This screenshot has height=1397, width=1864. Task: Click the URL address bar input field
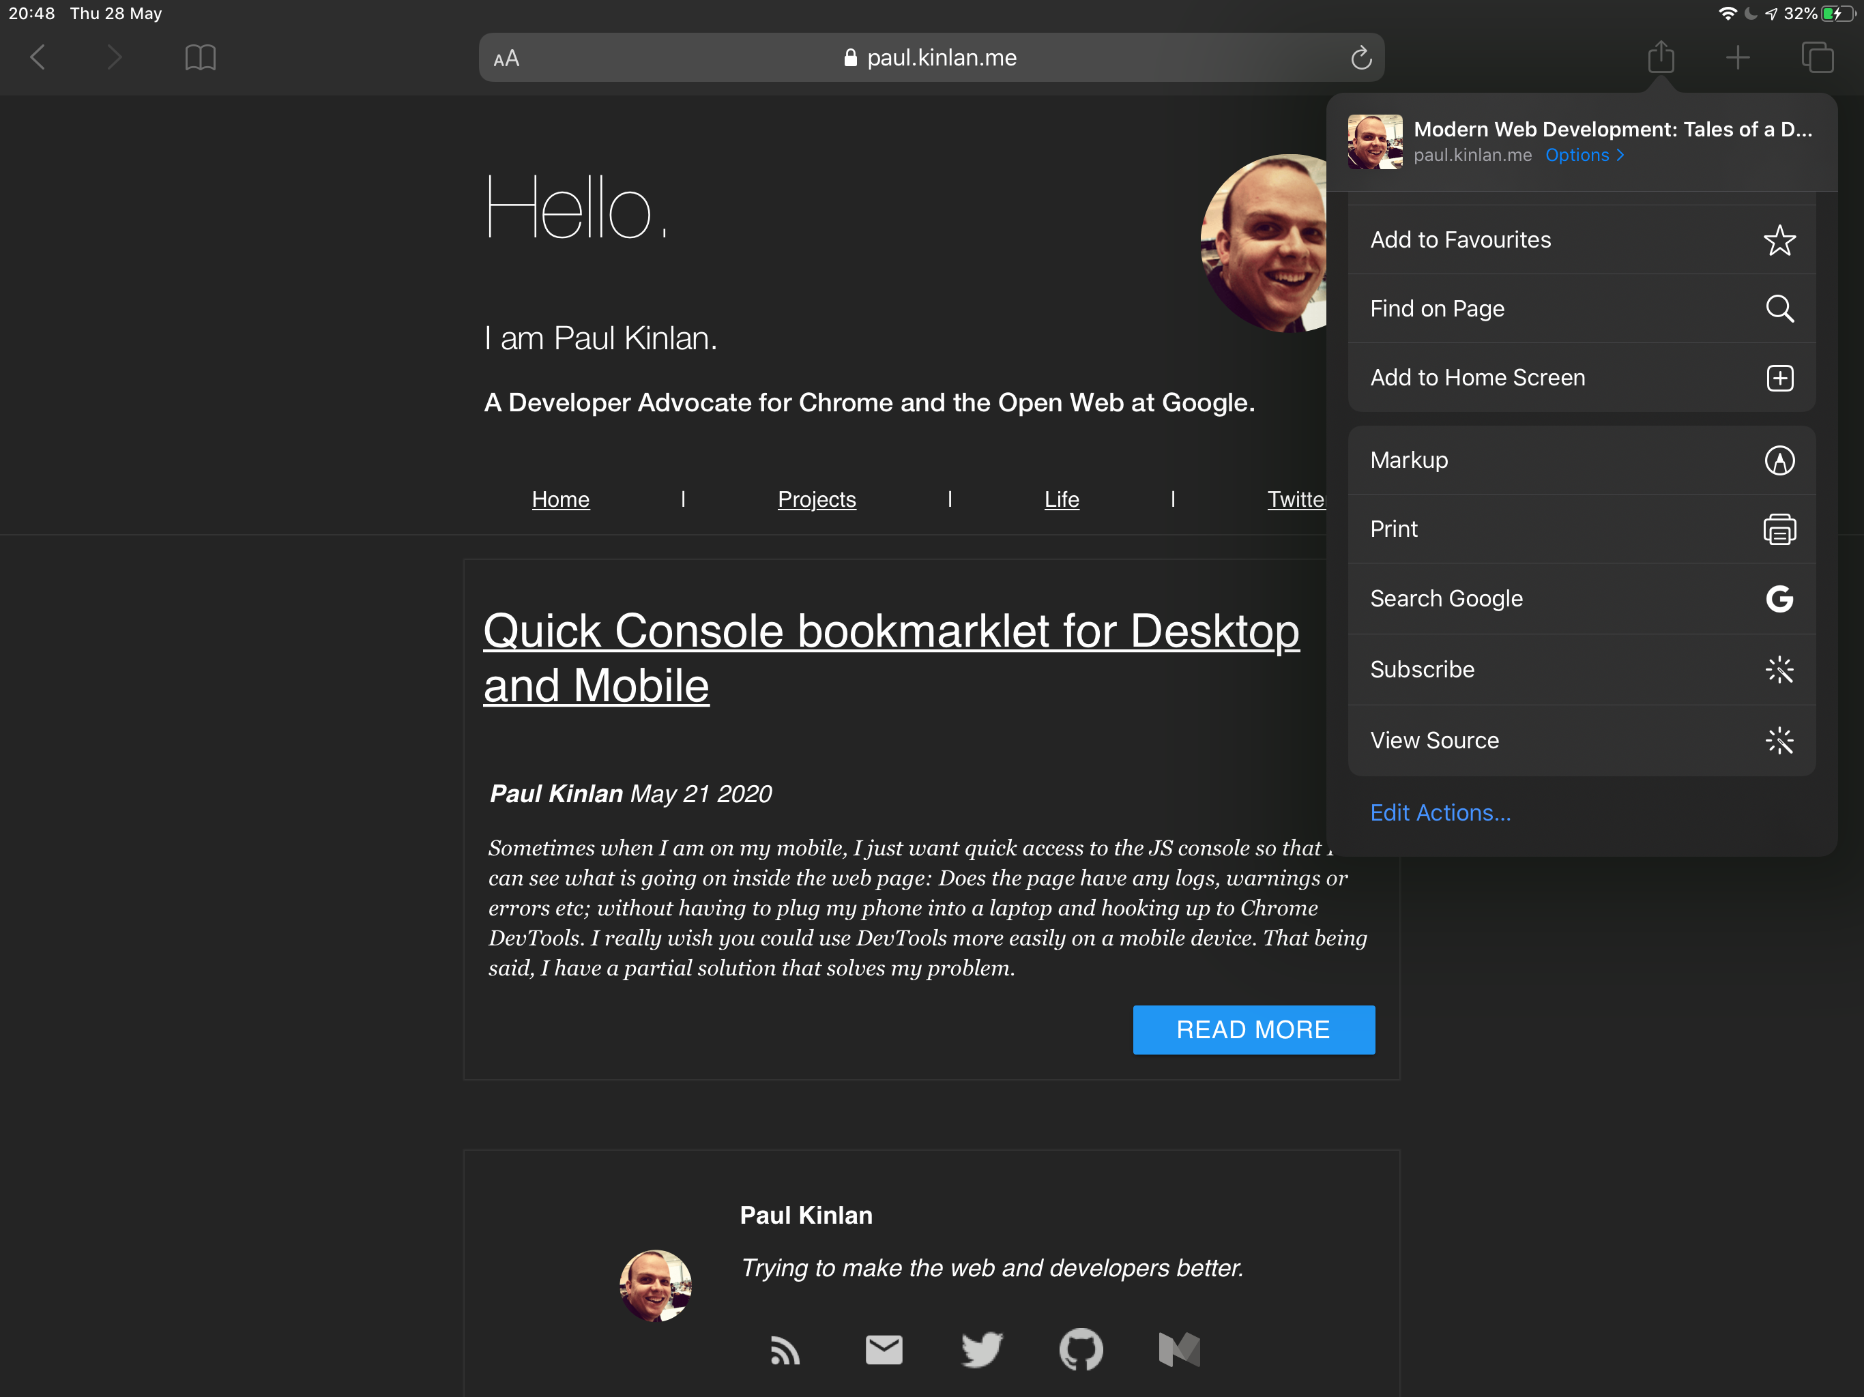(x=932, y=59)
